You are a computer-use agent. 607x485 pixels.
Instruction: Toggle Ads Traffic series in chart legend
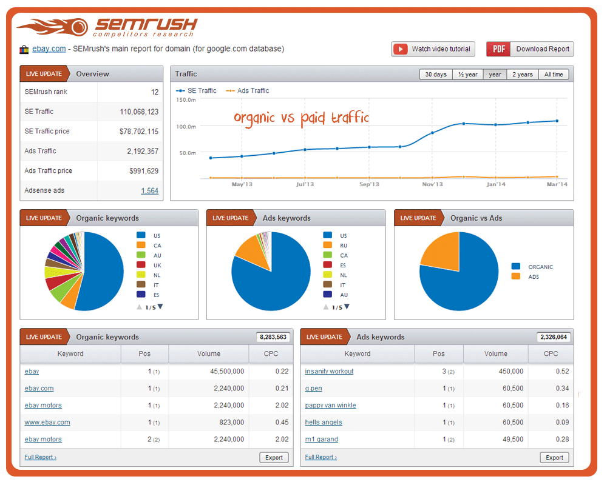(248, 91)
